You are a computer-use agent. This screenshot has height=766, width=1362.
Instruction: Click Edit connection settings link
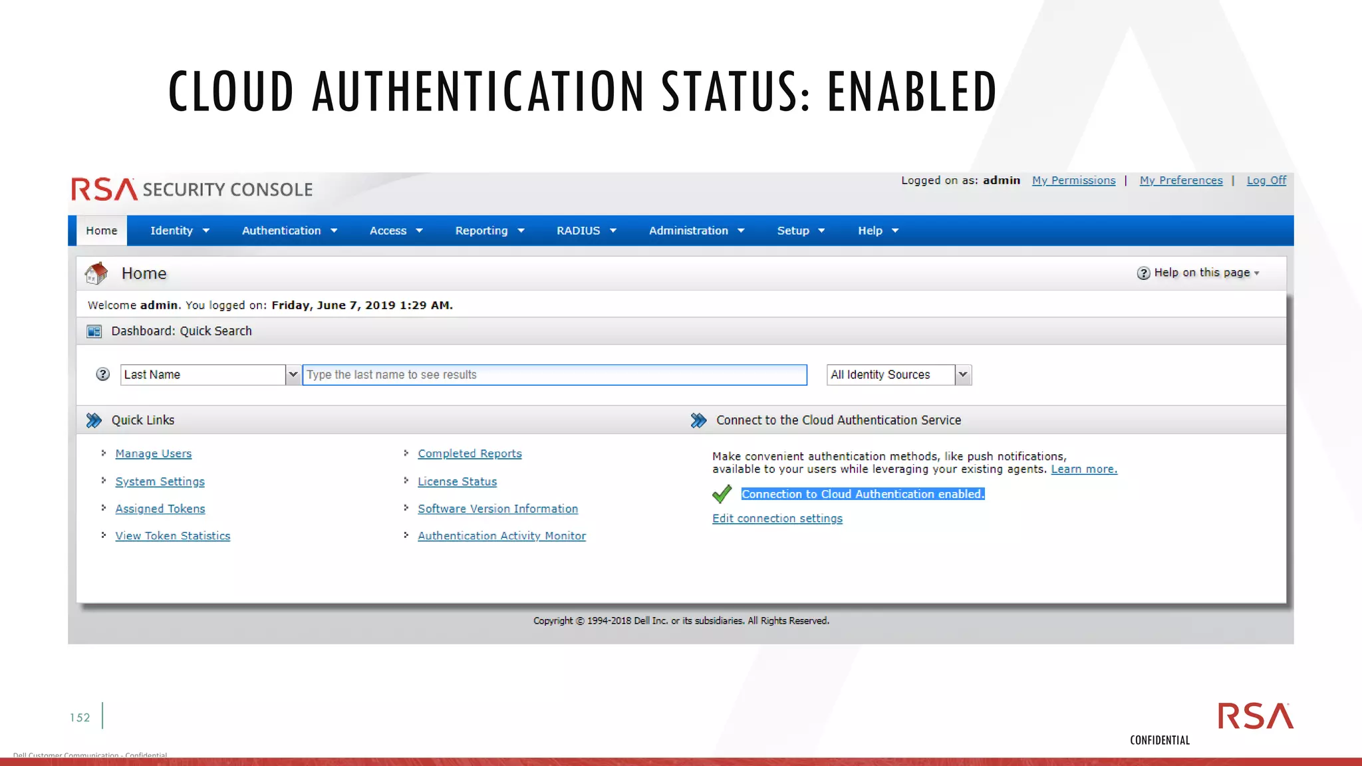777,518
